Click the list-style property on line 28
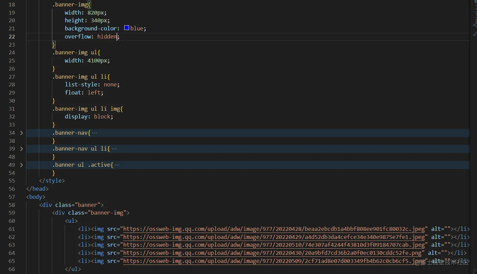477x274 pixels. (x=81, y=85)
